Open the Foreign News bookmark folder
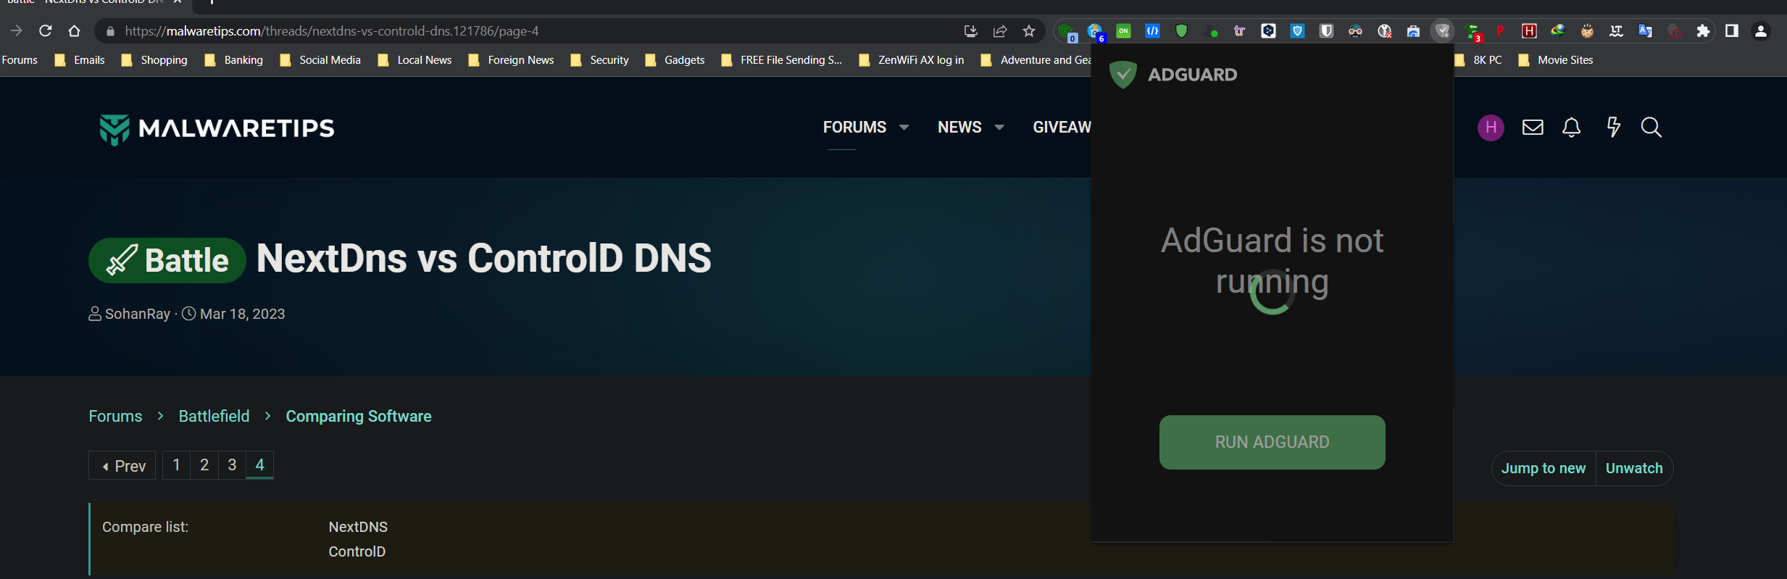This screenshot has height=579, width=1787. point(511,60)
